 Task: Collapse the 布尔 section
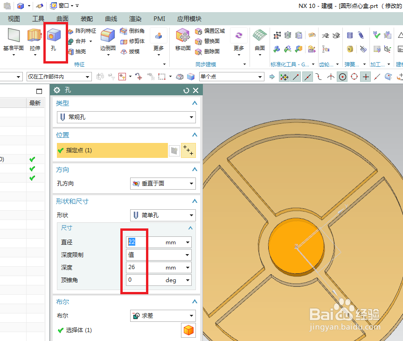(x=195, y=302)
